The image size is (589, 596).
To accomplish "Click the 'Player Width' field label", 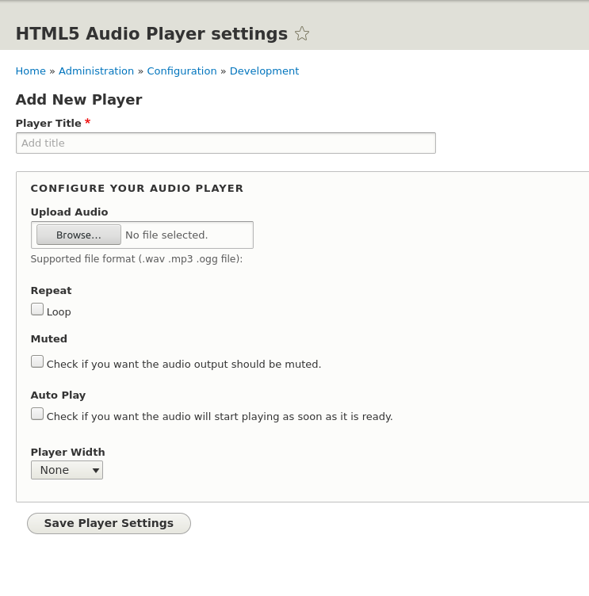I will coord(67,453).
